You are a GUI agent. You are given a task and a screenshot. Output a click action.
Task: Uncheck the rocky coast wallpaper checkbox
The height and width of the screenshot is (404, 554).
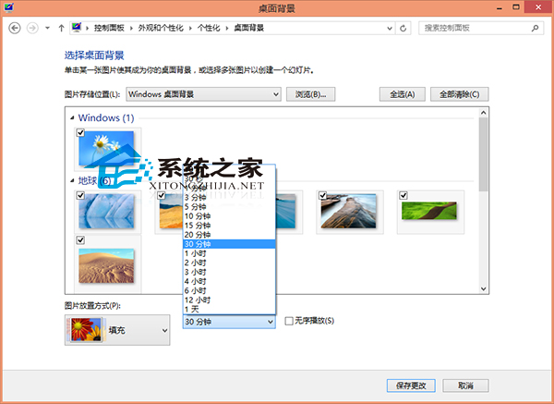click(x=322, y=195)
